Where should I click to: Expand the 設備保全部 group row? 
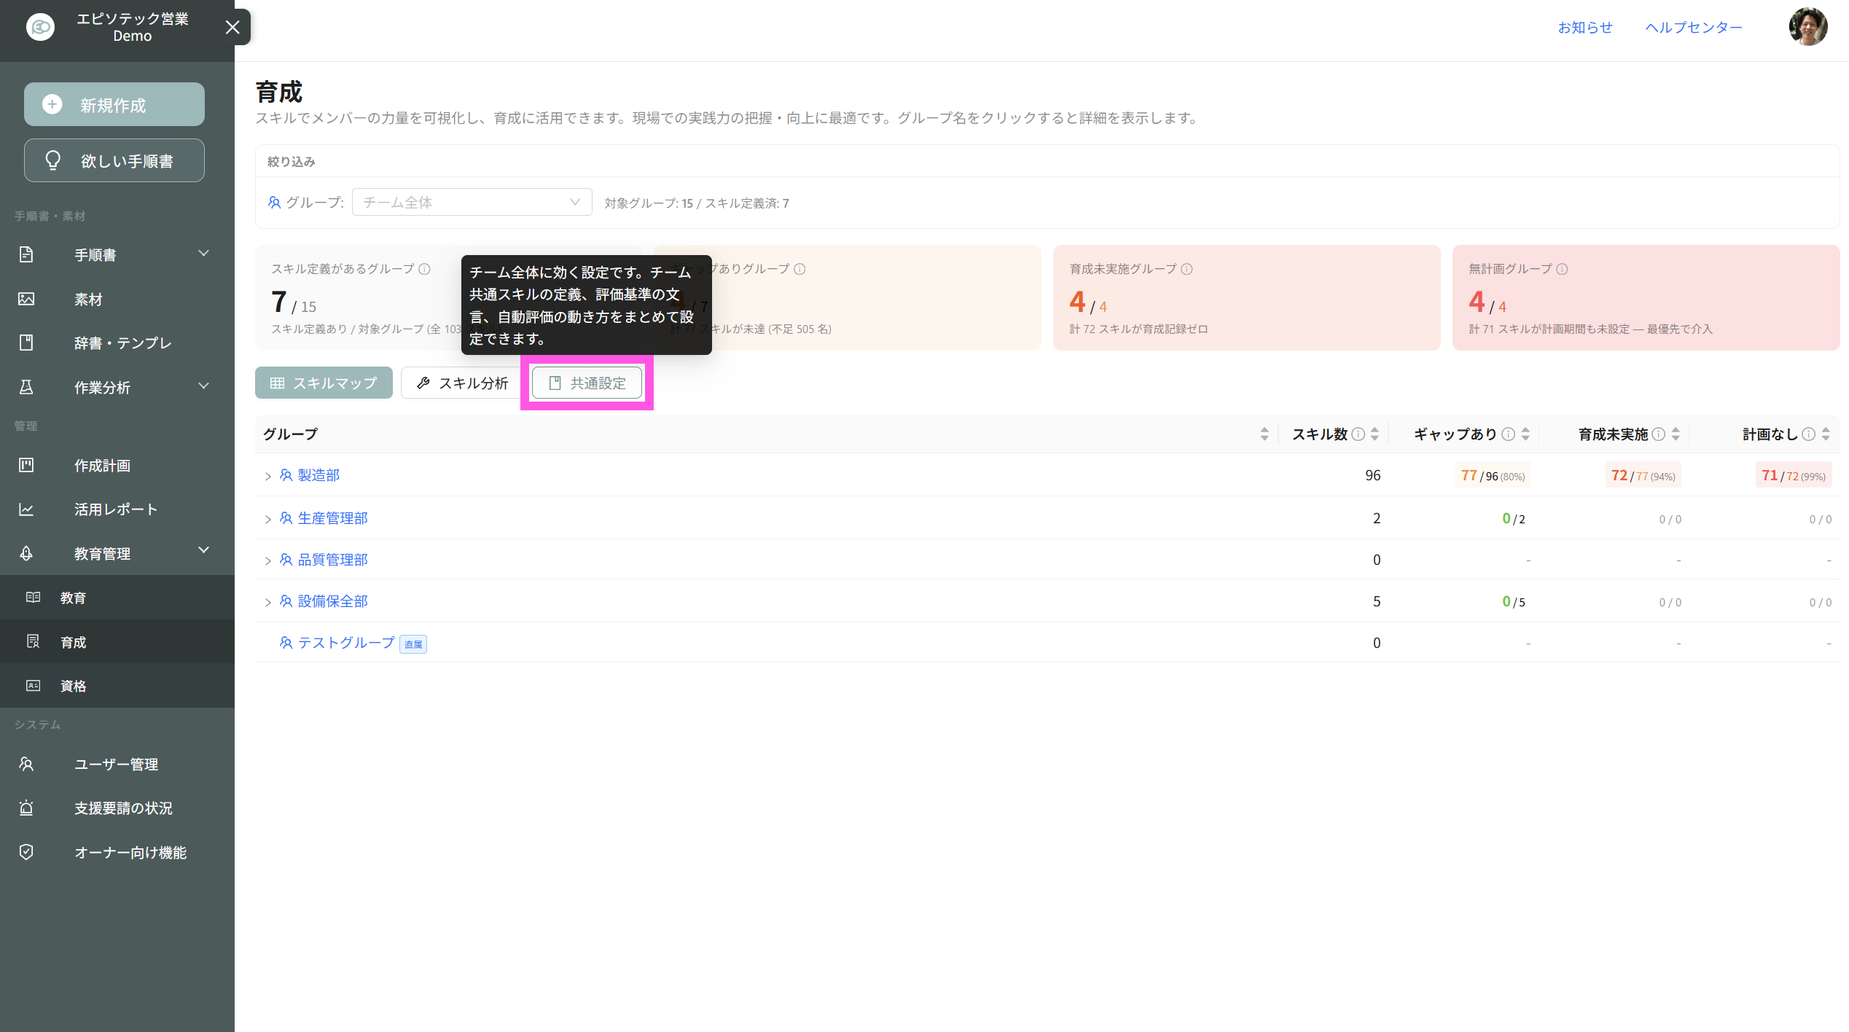coord(267,602)
